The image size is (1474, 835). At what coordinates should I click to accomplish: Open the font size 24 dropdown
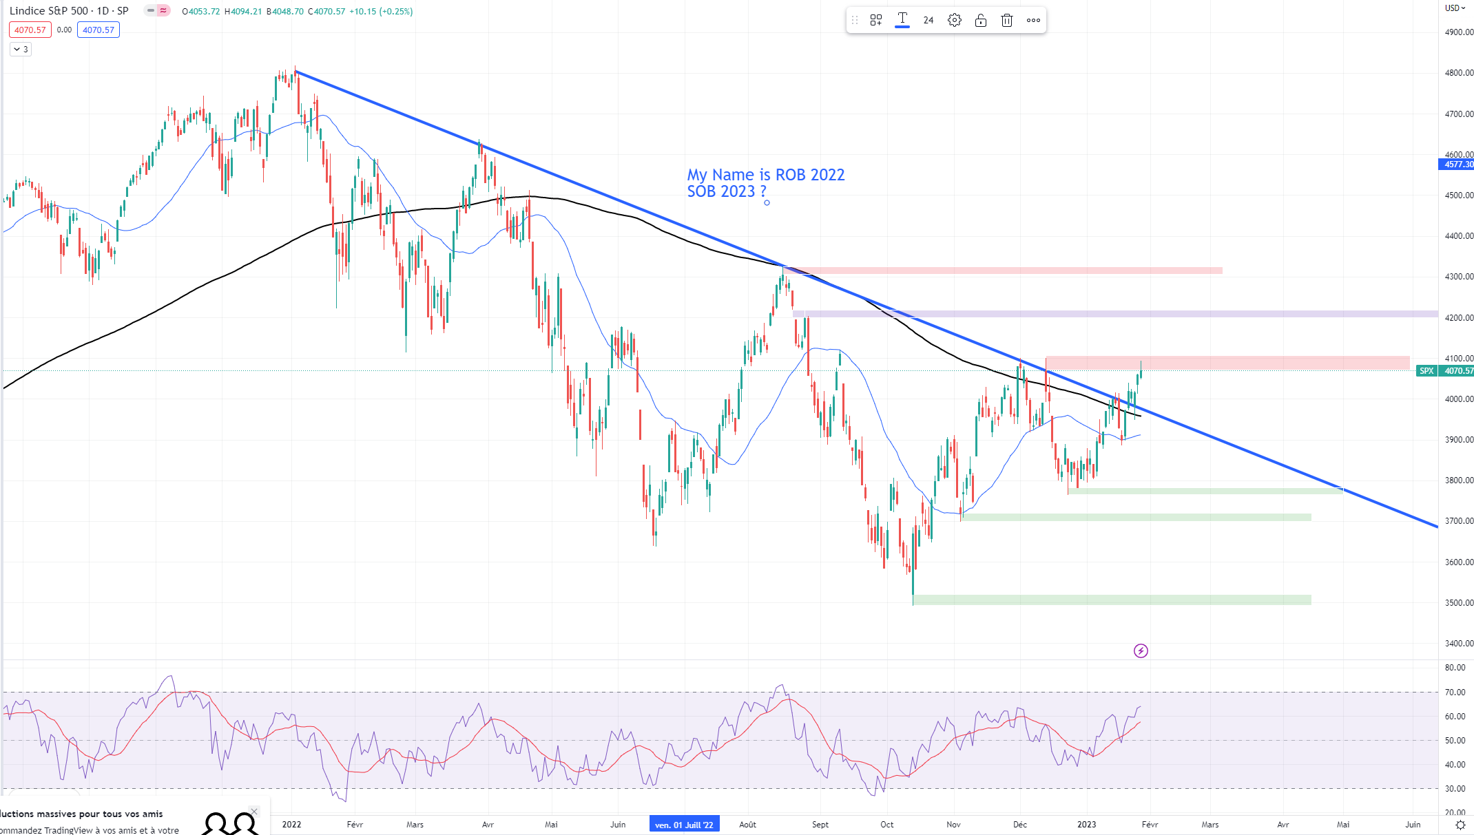click(x=928, y=20)
